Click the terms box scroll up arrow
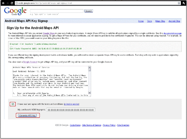Image resolution: width=187 pixels, height=139 pixels. point(90,67)
